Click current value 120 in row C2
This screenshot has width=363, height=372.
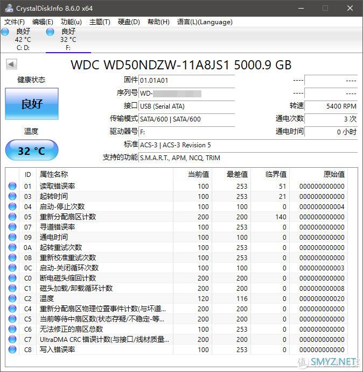pyautogui.click(x=203, y=298)
